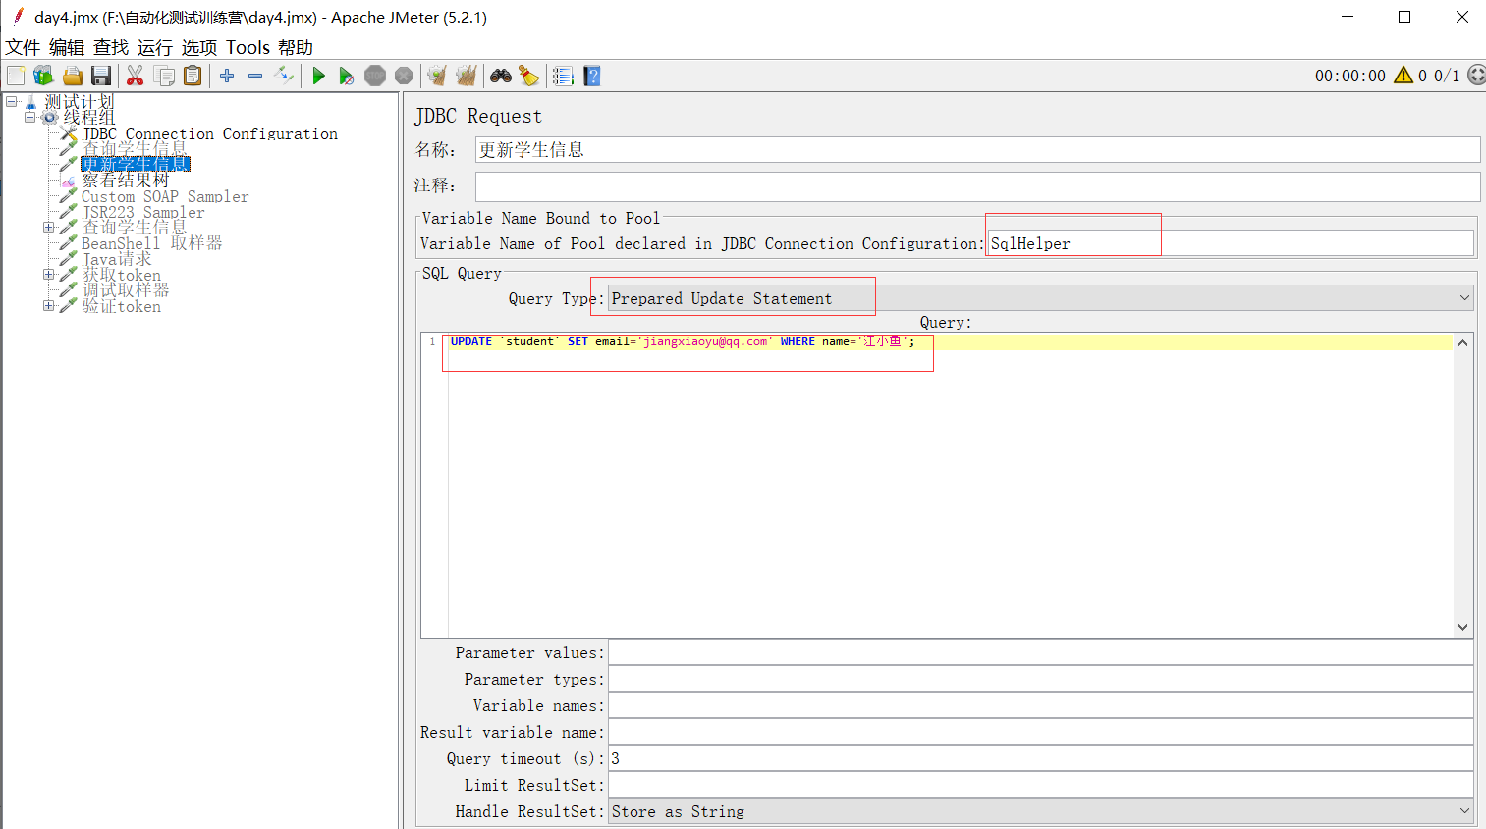1486x829 pixels.
Task: Click the Parameter values field
Action: [1041, 652]
